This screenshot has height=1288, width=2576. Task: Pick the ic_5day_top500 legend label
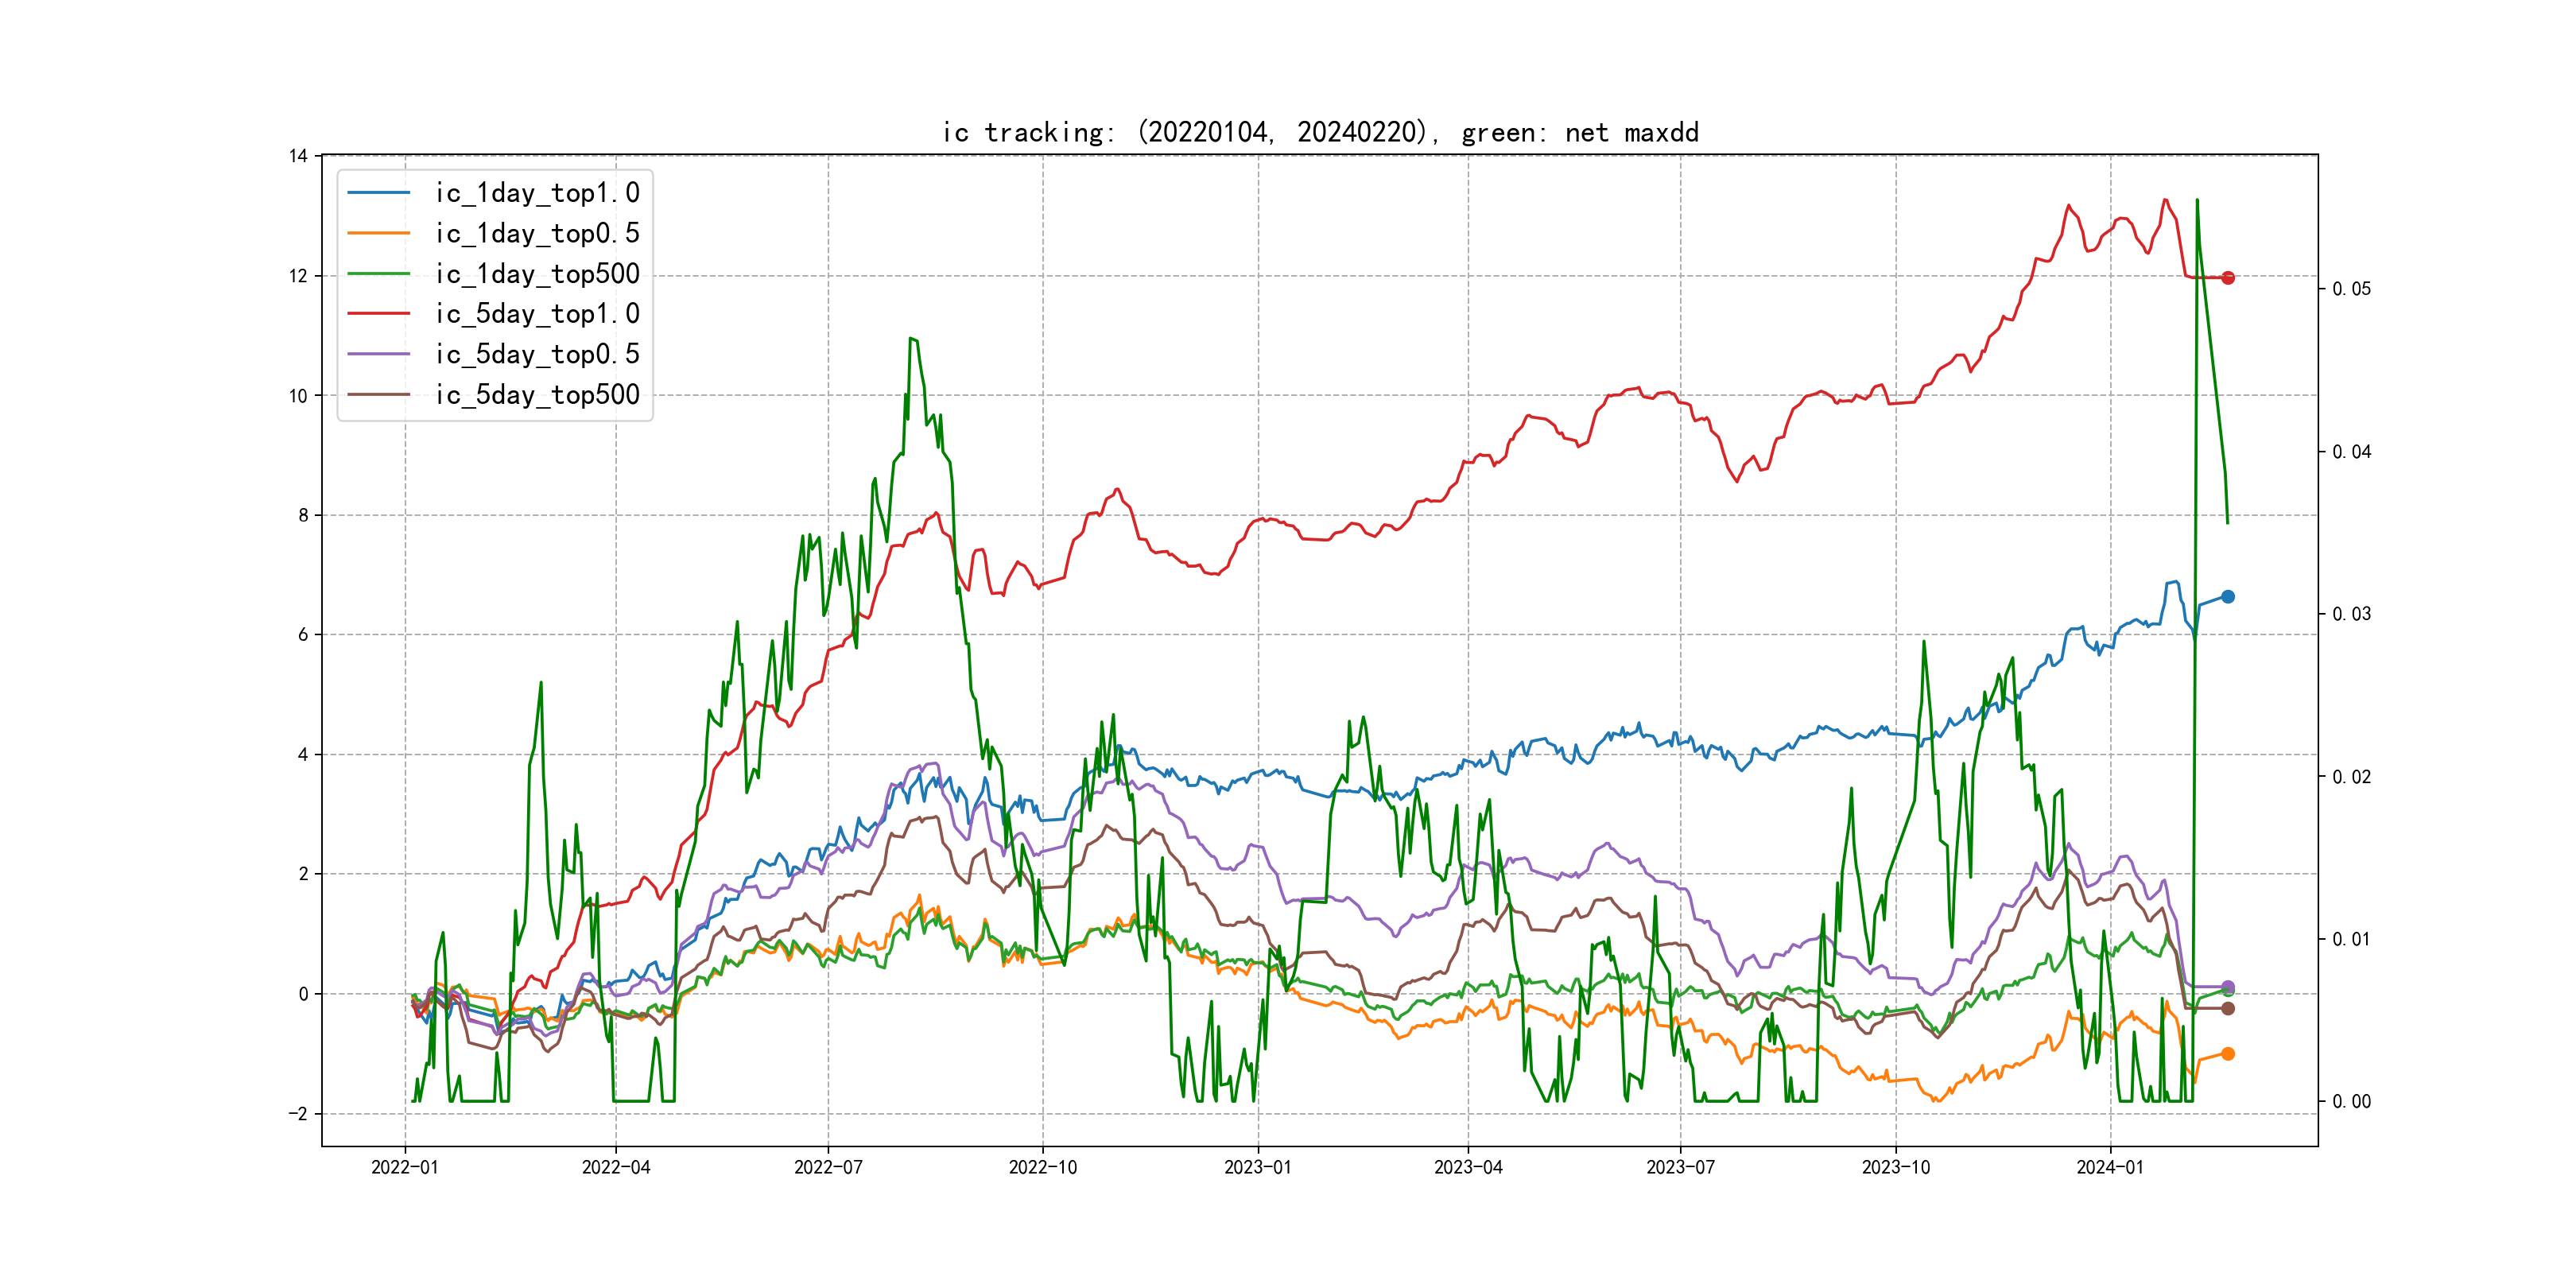(537, 395)
